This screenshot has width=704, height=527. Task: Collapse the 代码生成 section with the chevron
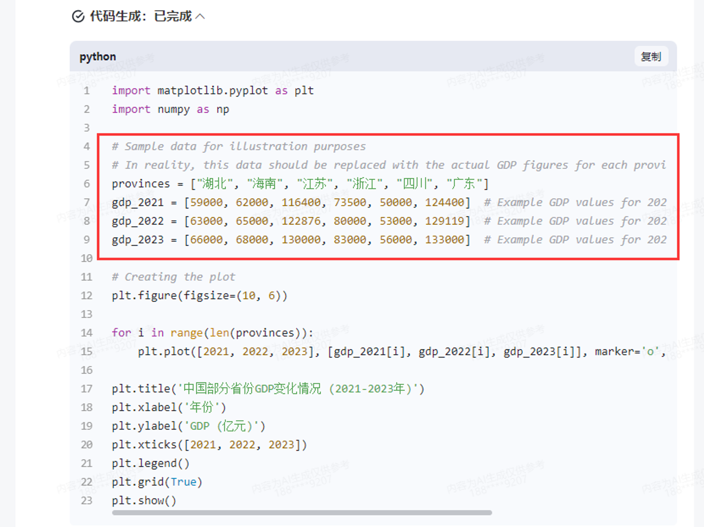point(200,16)
